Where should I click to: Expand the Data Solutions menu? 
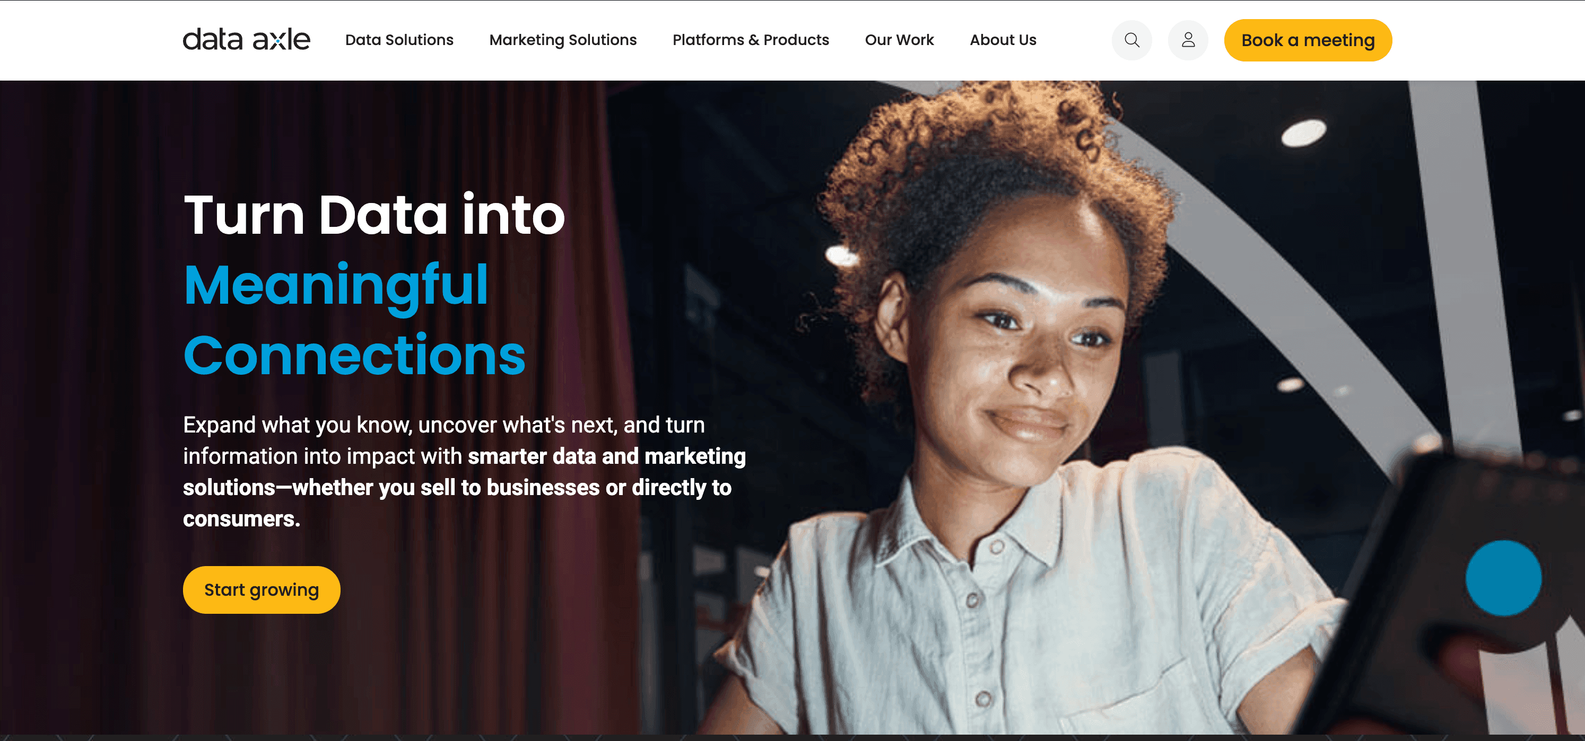click(x=399, y=40)
